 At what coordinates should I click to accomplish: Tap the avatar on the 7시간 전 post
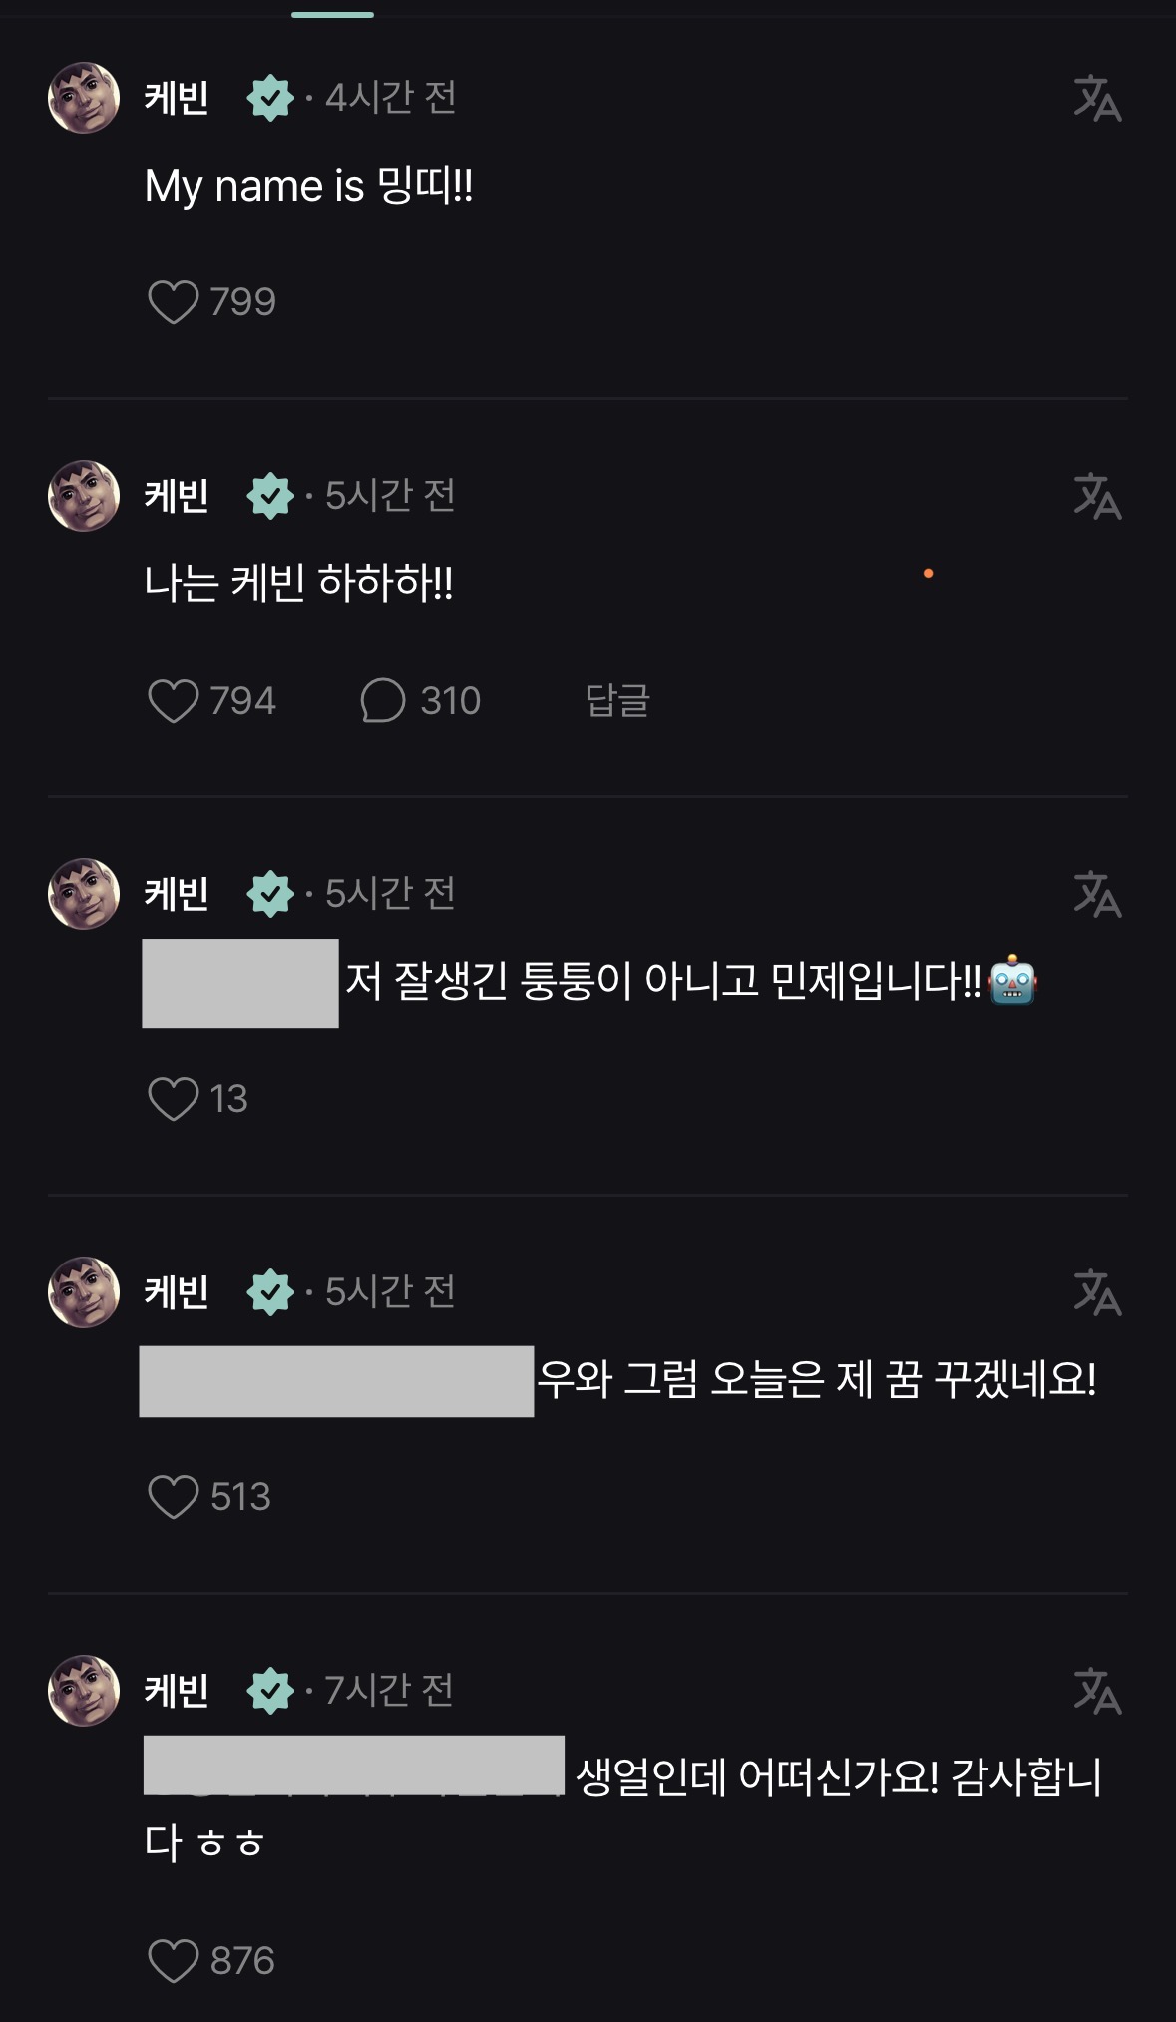point(84,1691)
